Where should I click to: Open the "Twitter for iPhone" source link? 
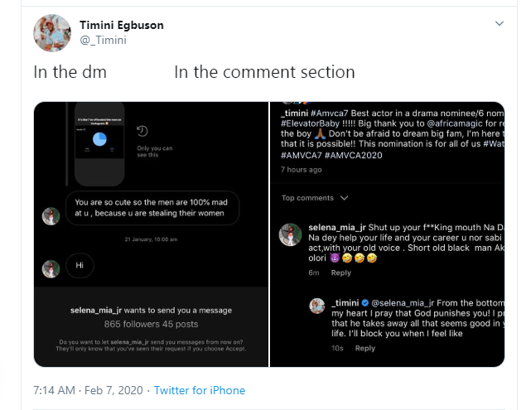tap(199, 390)
